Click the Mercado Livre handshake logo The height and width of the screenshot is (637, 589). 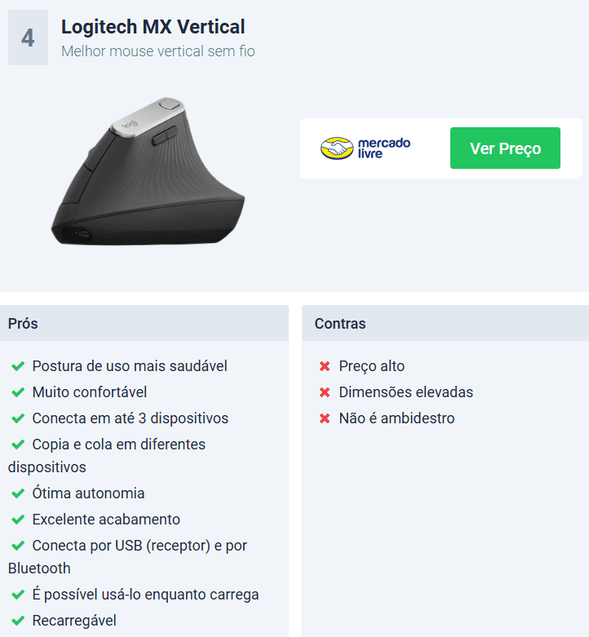click(337, 148)
